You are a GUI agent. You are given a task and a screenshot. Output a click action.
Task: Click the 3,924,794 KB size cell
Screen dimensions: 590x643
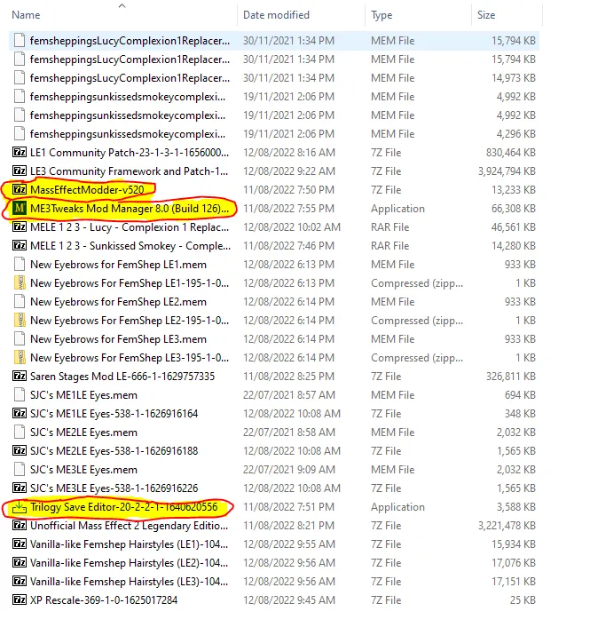[507, 171]
